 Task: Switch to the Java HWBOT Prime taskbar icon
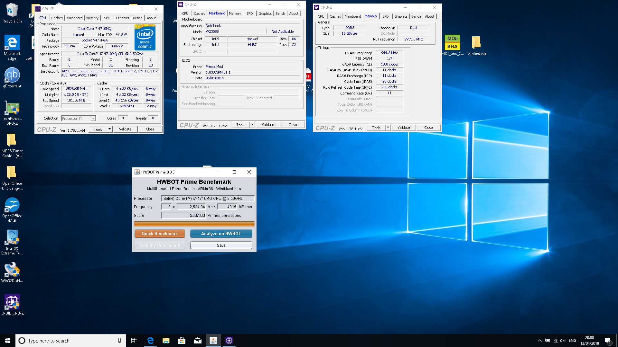click(x=213, y=341)
